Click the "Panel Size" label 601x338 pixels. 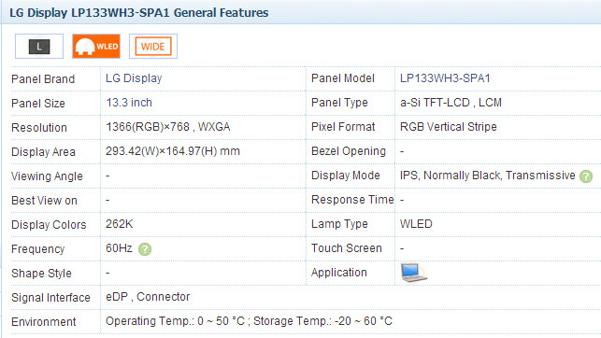tap(38, 104)
